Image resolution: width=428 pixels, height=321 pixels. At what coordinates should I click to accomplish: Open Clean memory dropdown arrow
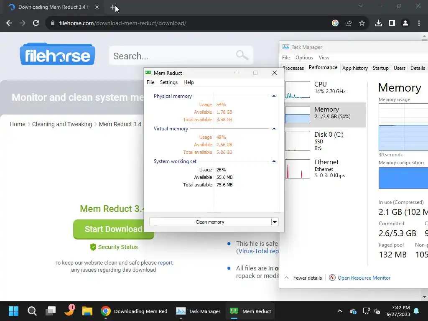coord(275,222)
